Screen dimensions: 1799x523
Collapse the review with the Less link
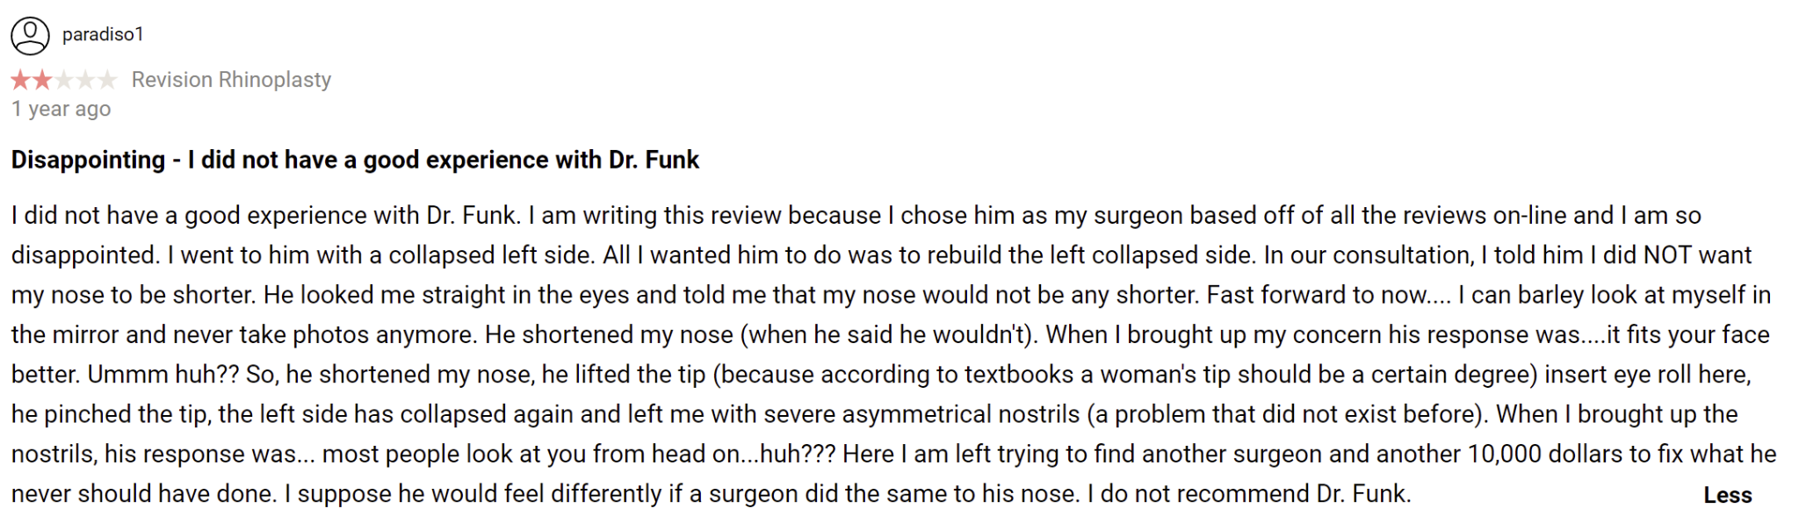point(1727,495)
